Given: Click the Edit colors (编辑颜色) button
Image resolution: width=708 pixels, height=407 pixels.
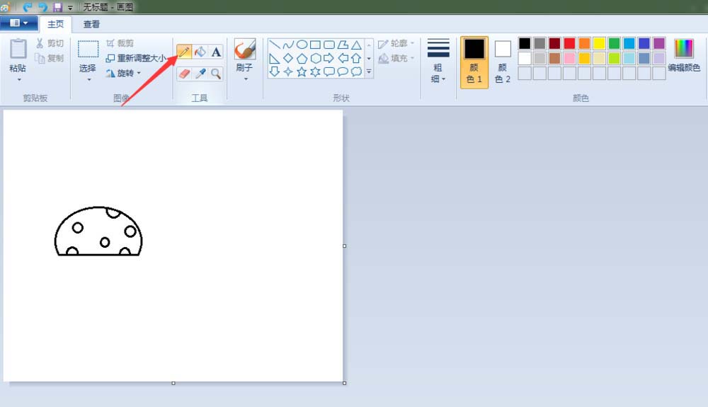Looking at the screenshot, I should pyautogui.click(x=684, y=55).
